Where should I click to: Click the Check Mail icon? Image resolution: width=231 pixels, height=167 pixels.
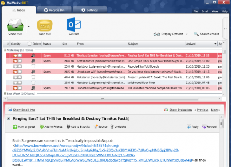[15, 25]
